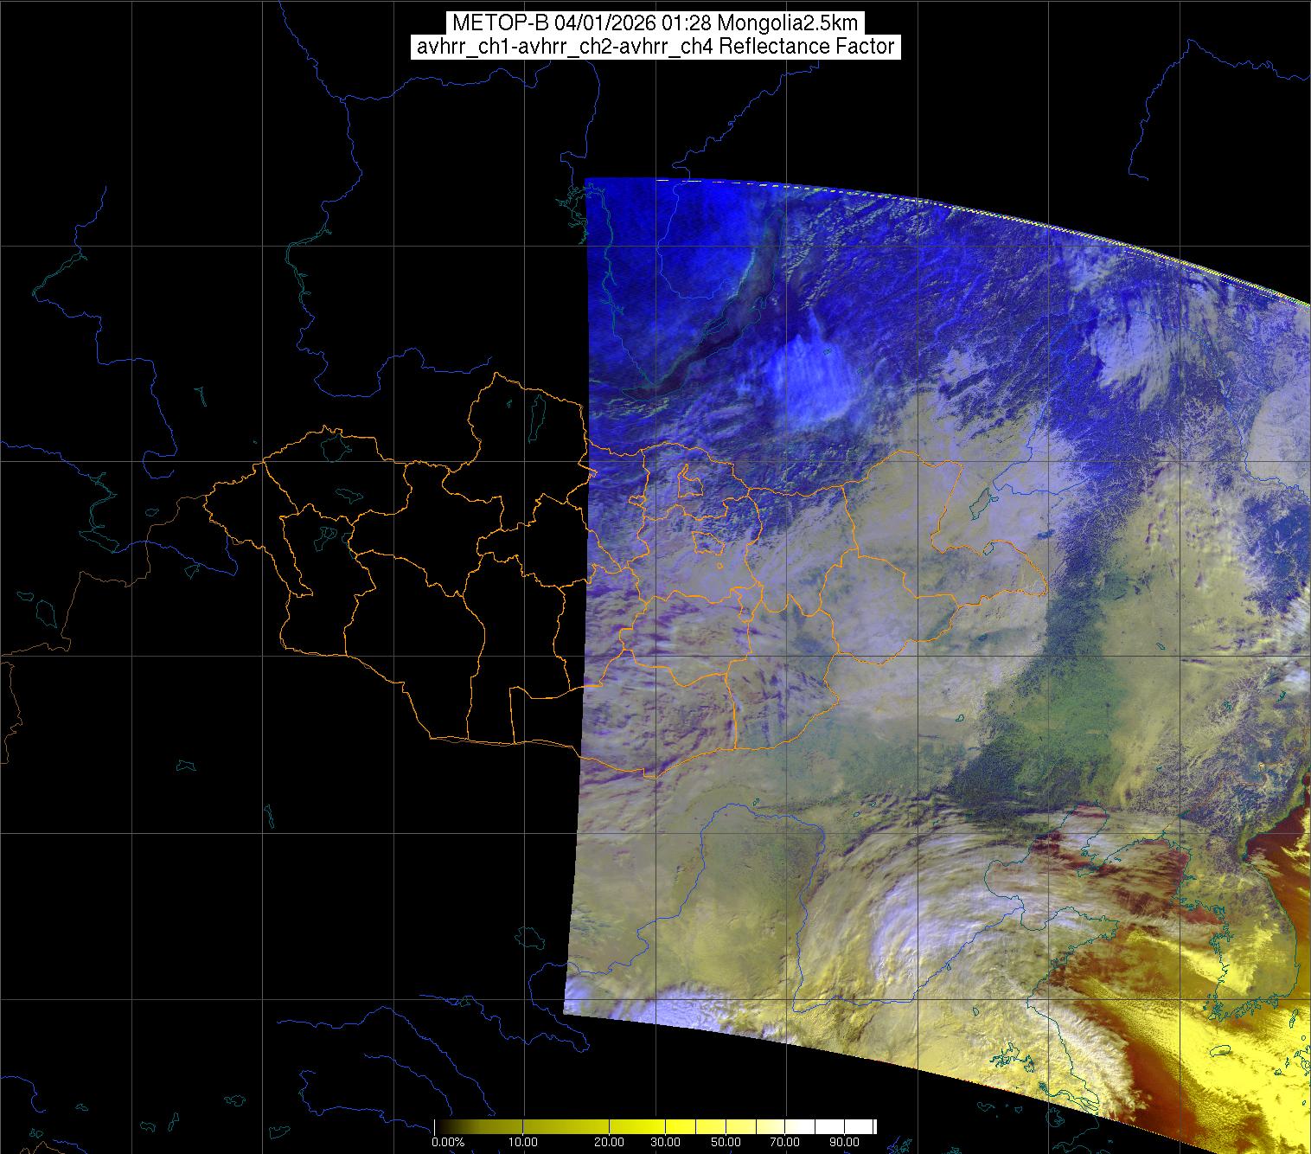Select the 70.00 label on the color scale

[786, 1142]
